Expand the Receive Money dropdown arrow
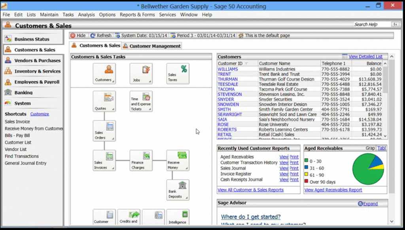405x230 pixels. (x=186, y=168)
